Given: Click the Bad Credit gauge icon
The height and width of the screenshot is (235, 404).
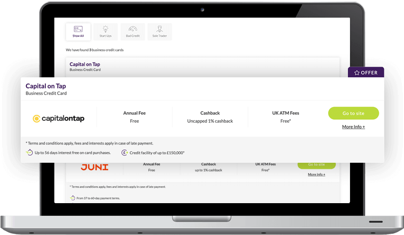Looking at the screenshot, I should [133, 29].
